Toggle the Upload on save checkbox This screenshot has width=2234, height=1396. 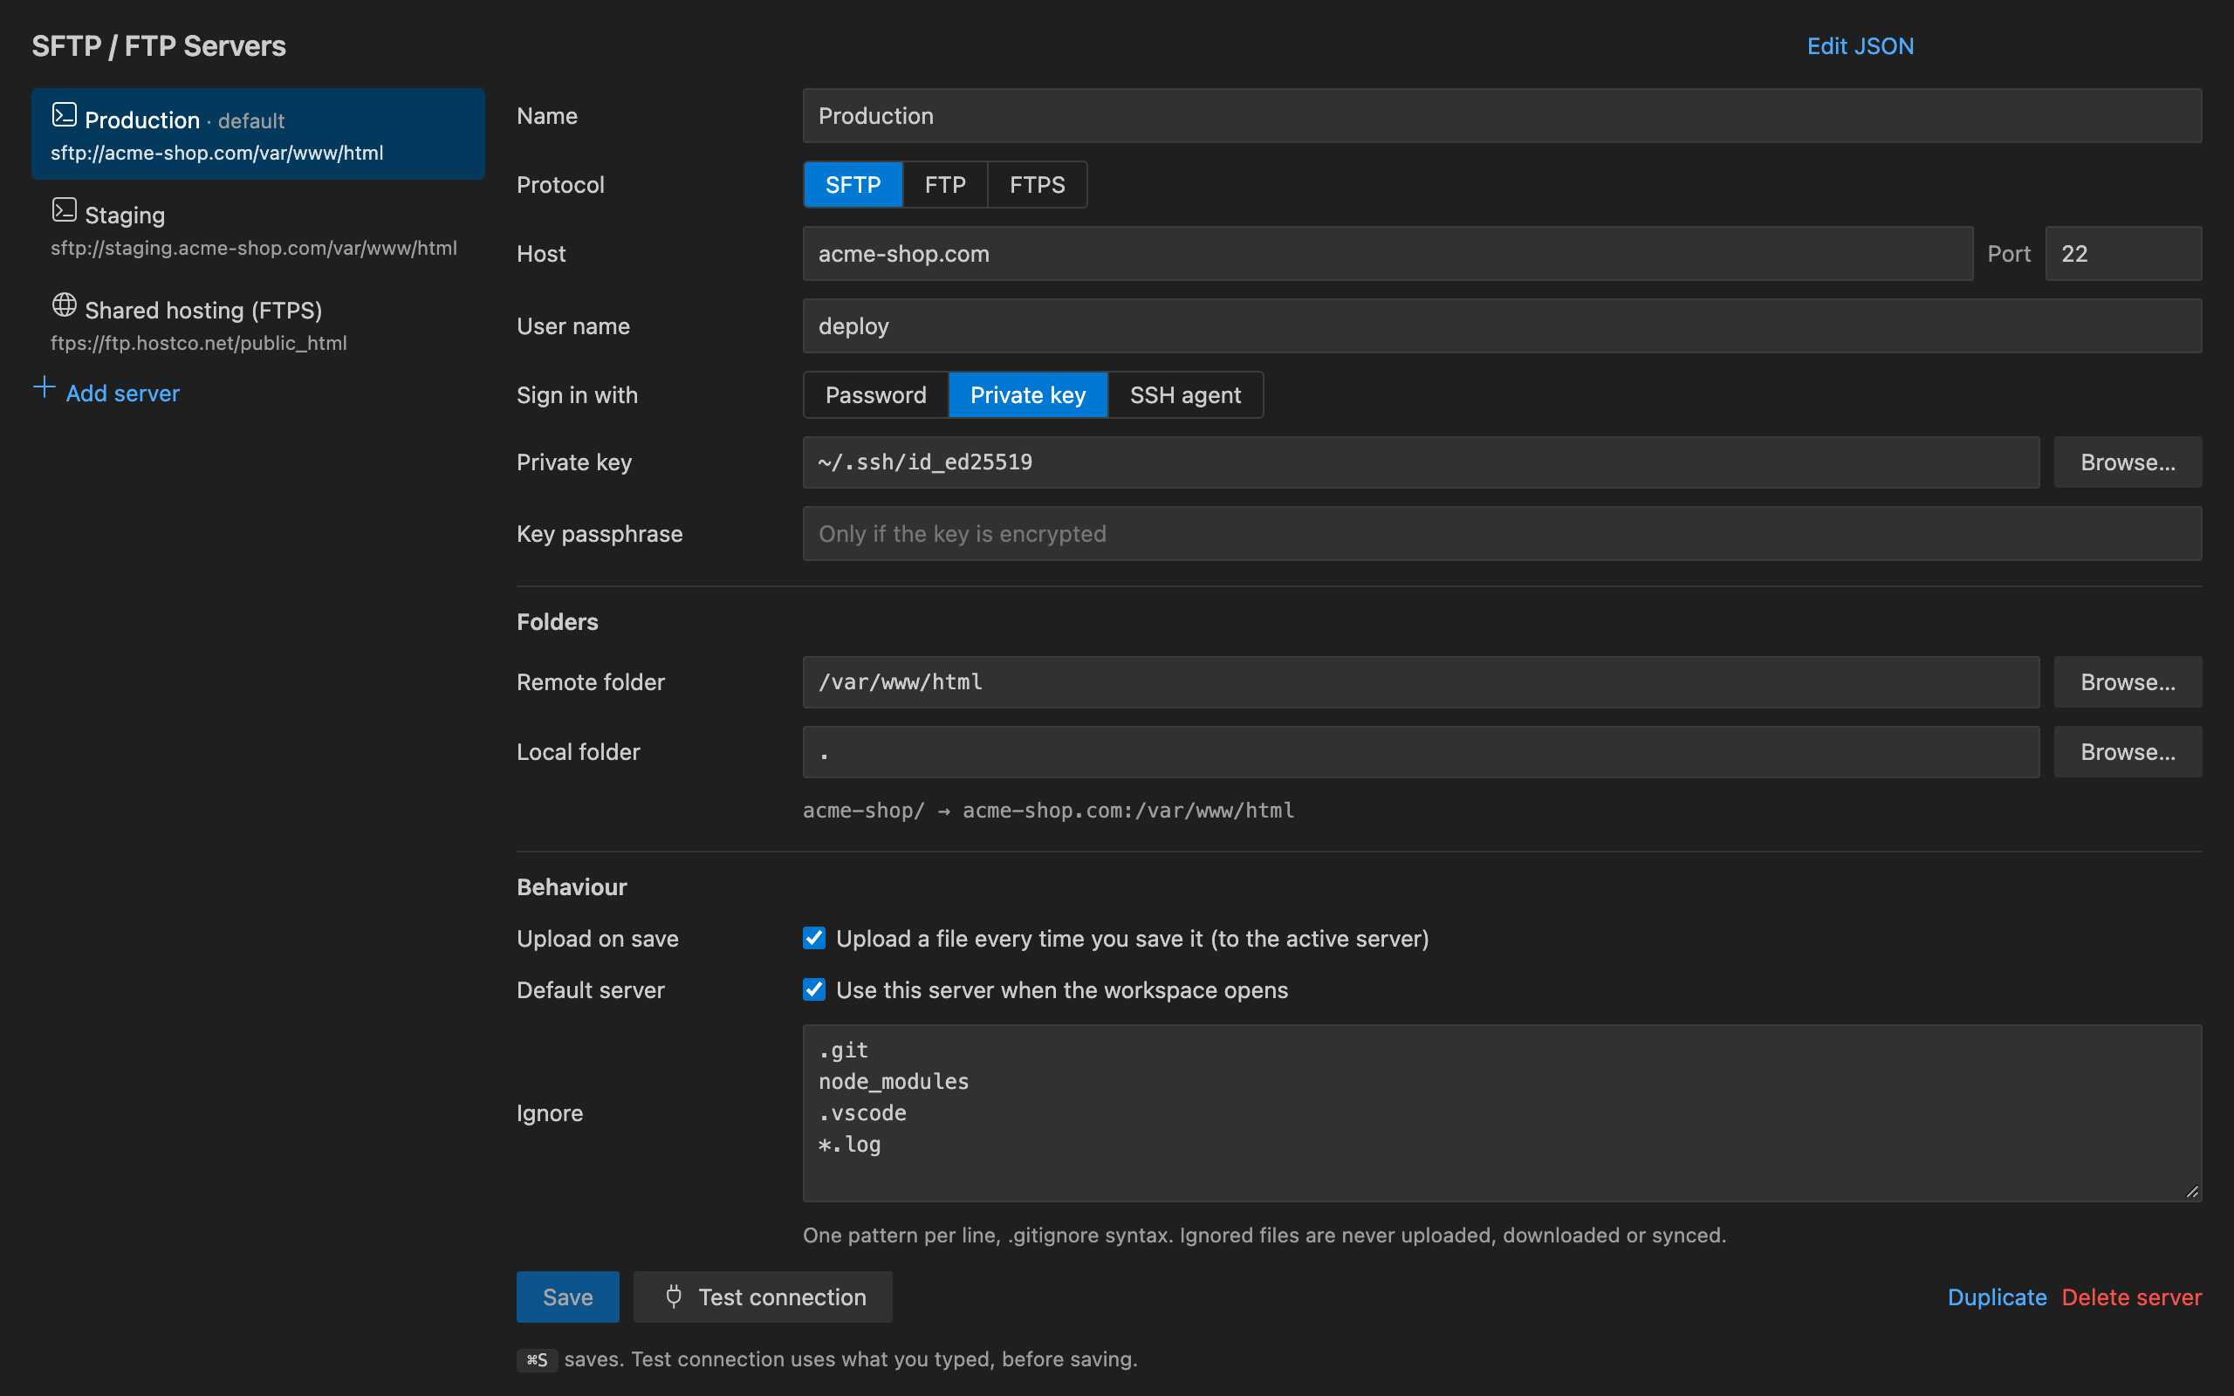(814, 938)
